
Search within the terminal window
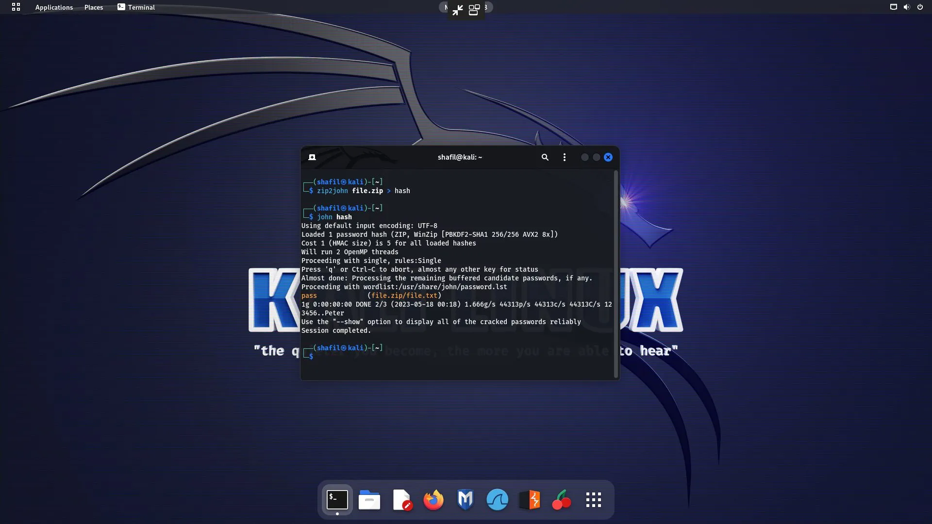545,157
